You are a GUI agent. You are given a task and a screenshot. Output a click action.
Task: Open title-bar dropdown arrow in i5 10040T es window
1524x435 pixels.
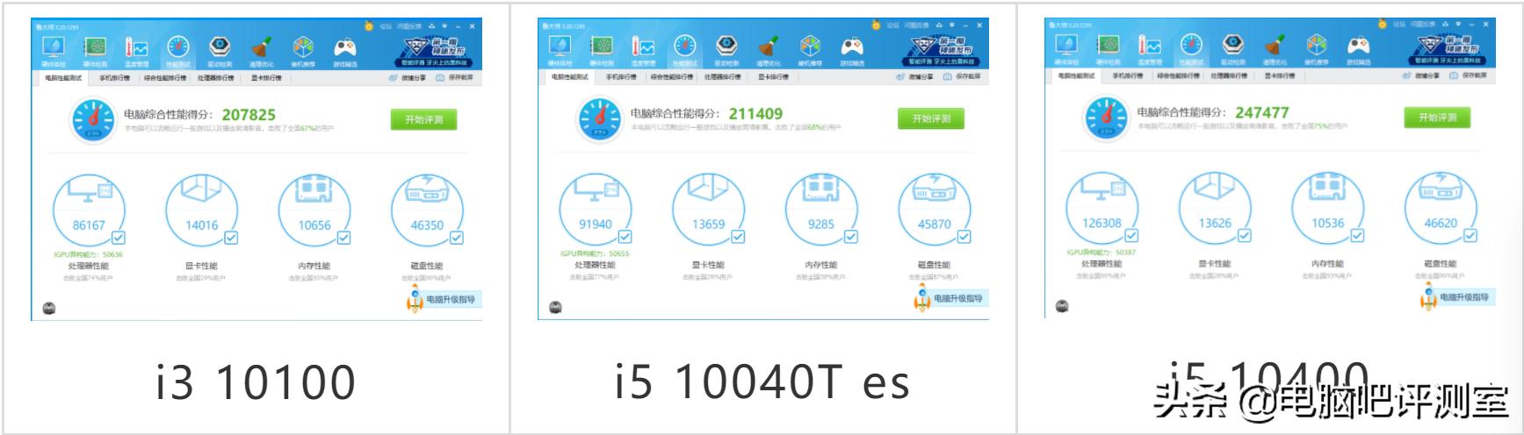pyautogui.click(x=951, y=25)
